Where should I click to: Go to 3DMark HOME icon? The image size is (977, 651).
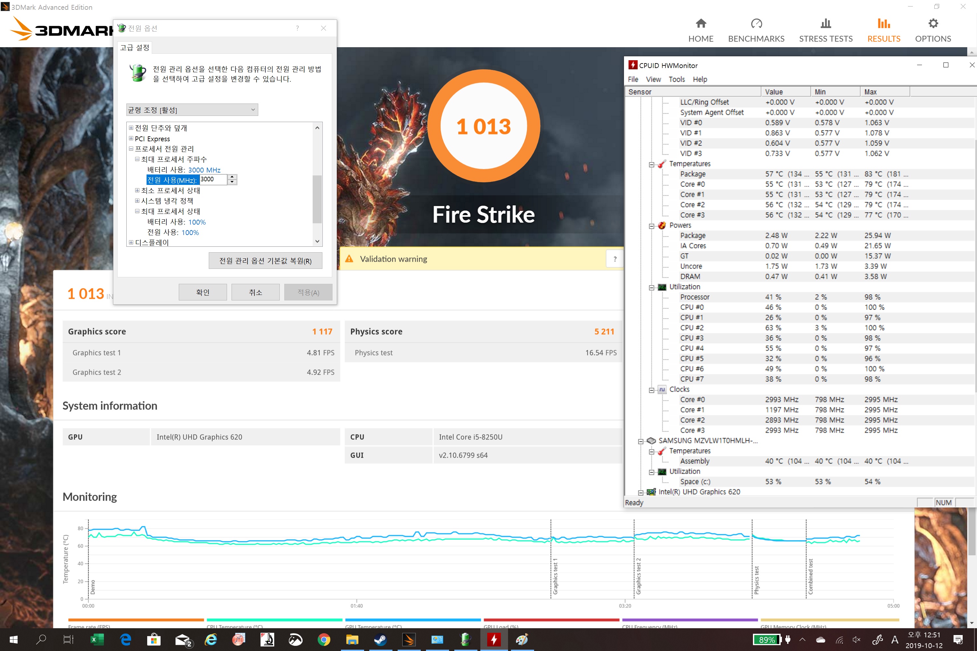point(701,24)
